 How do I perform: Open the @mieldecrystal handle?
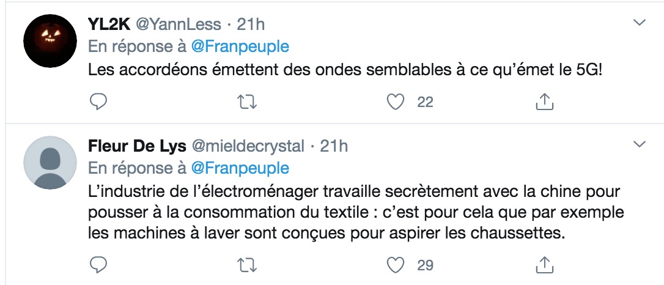click(248, 147)
